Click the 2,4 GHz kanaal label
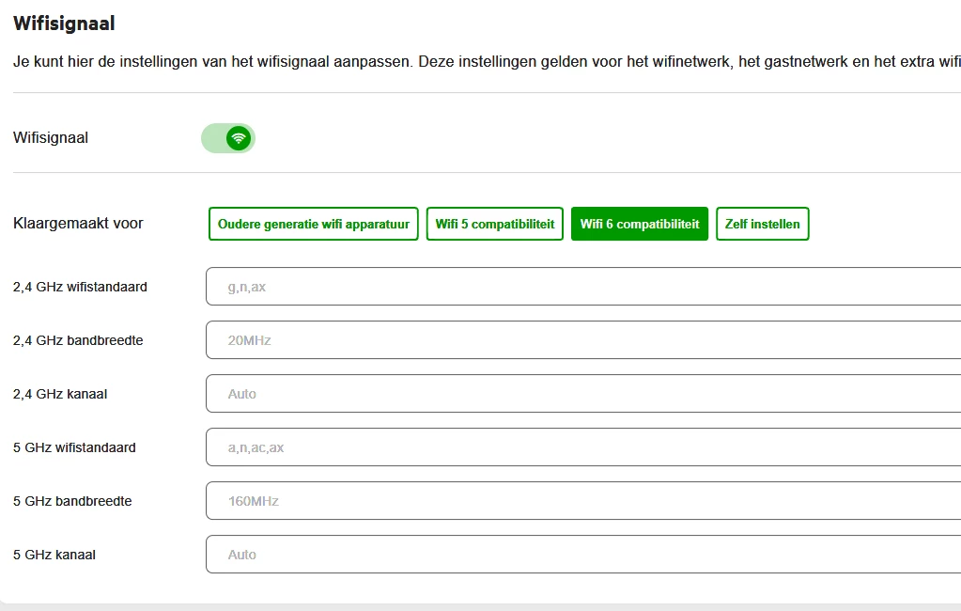Image resolution: width=961 pixels, height=611 pixels. point(60,394)
